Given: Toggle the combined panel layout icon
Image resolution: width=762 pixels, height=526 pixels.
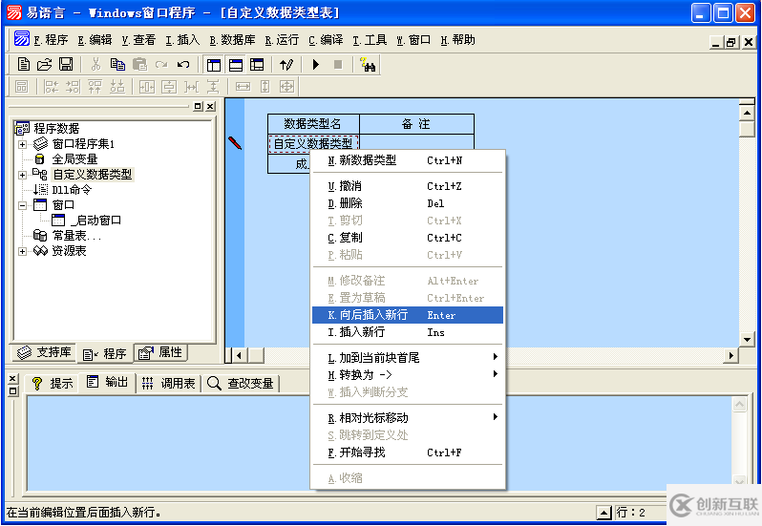Looking at the screenshot, I should (x=257, y=65).
